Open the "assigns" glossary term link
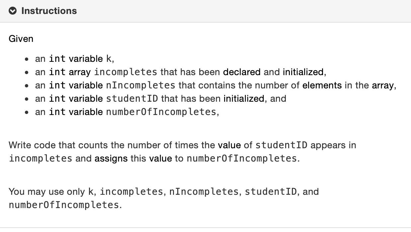The width and height of the screenshot is (411, 232). 111,159
